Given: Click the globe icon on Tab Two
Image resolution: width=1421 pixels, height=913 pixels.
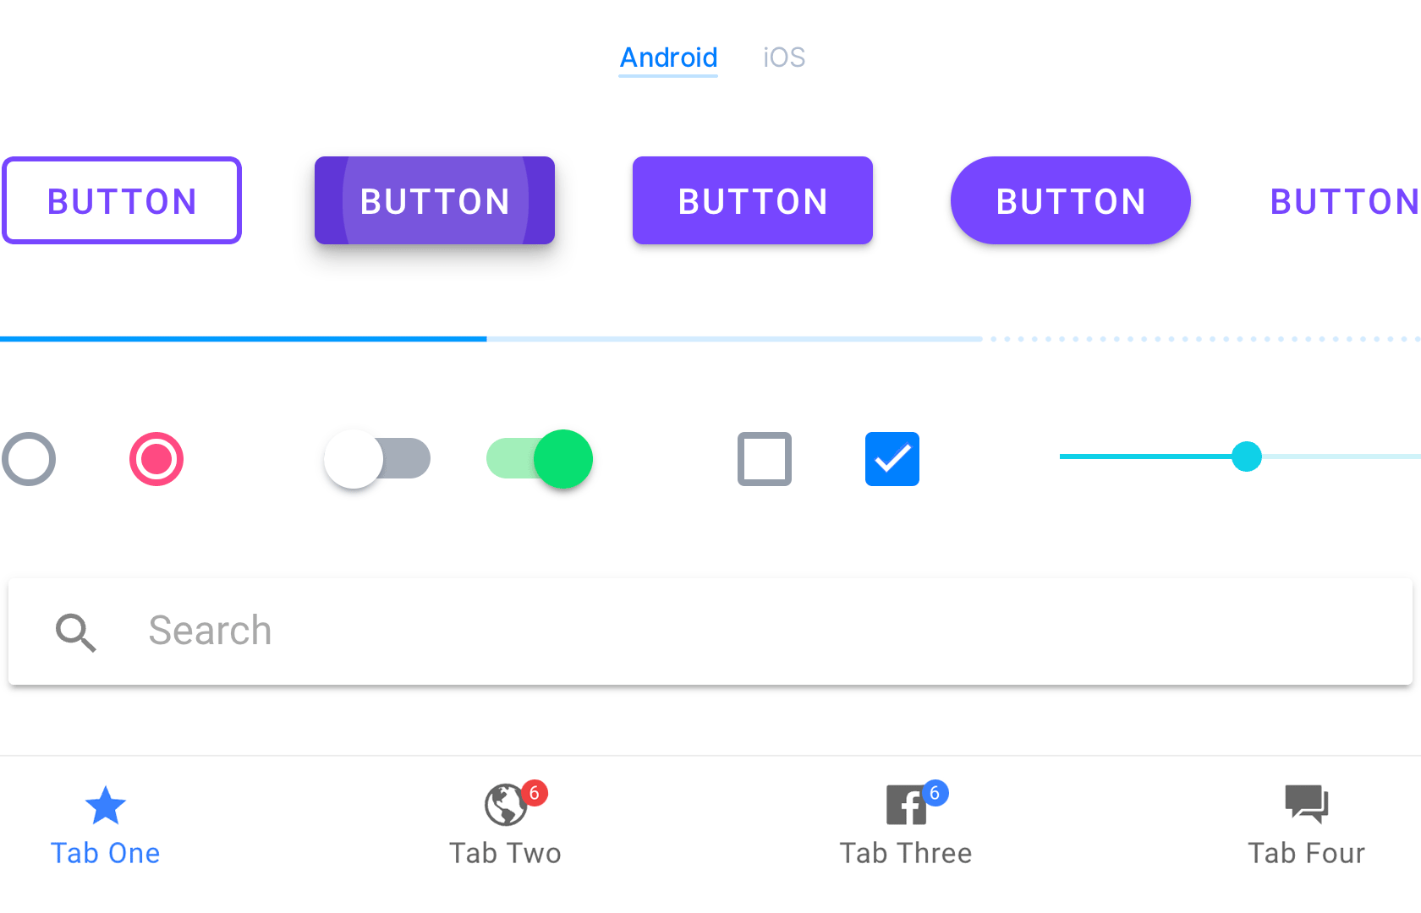Looking at the screenshot, I should [x=505, y=804].
